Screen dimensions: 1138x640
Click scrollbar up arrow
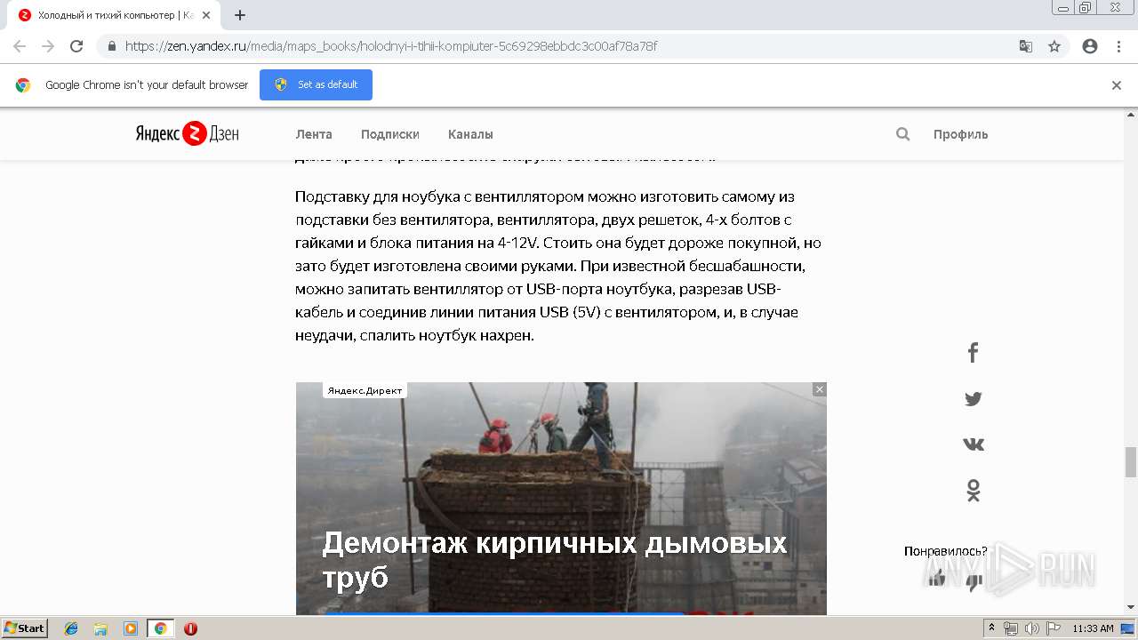coord(1131,116)
